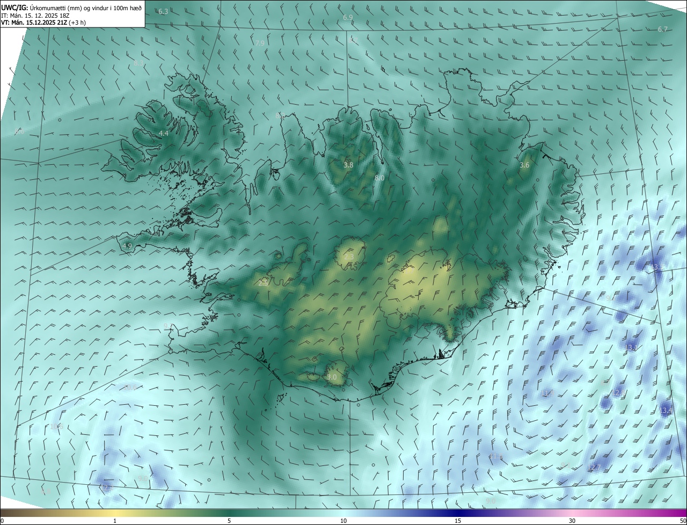The image size is (687, 525).
Task: Click the colorbar tick label 1
Action: pos(115,521)
